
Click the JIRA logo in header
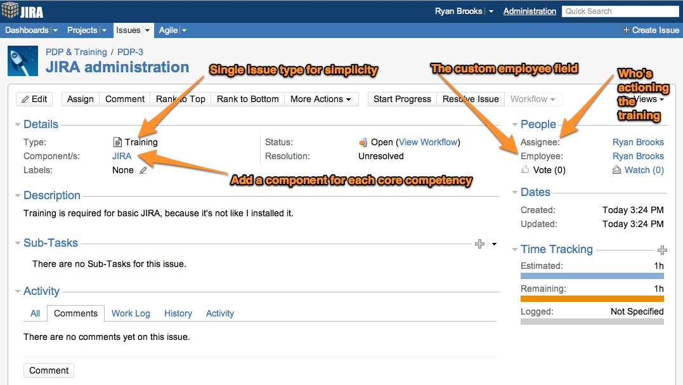pos(23,11)
